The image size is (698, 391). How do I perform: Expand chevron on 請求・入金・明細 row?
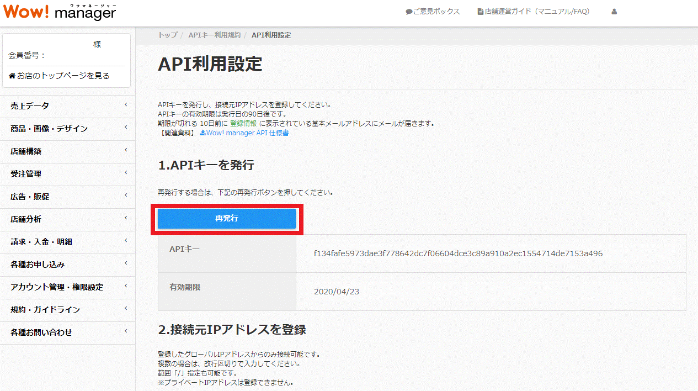(x=126, y=240)
